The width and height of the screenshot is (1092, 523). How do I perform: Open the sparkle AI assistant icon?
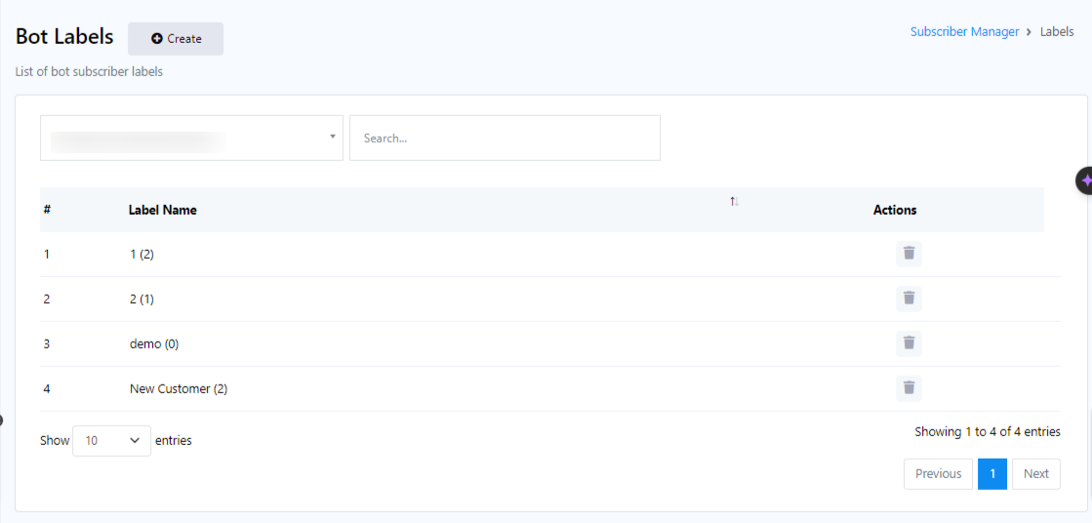[x=1084, y=181]
